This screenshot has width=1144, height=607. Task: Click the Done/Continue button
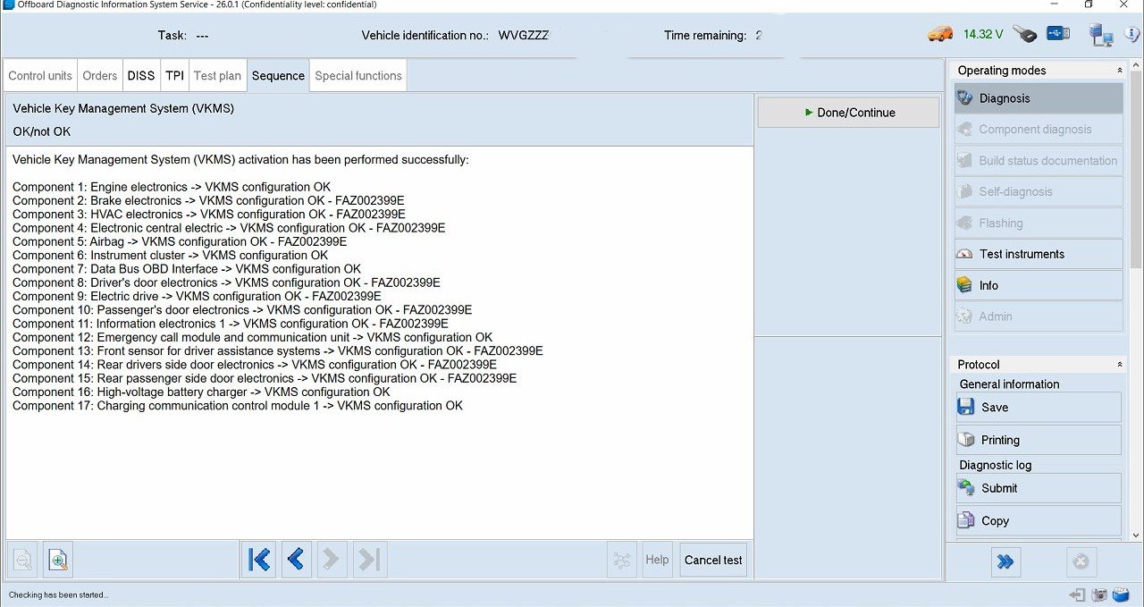click(848, 113)
